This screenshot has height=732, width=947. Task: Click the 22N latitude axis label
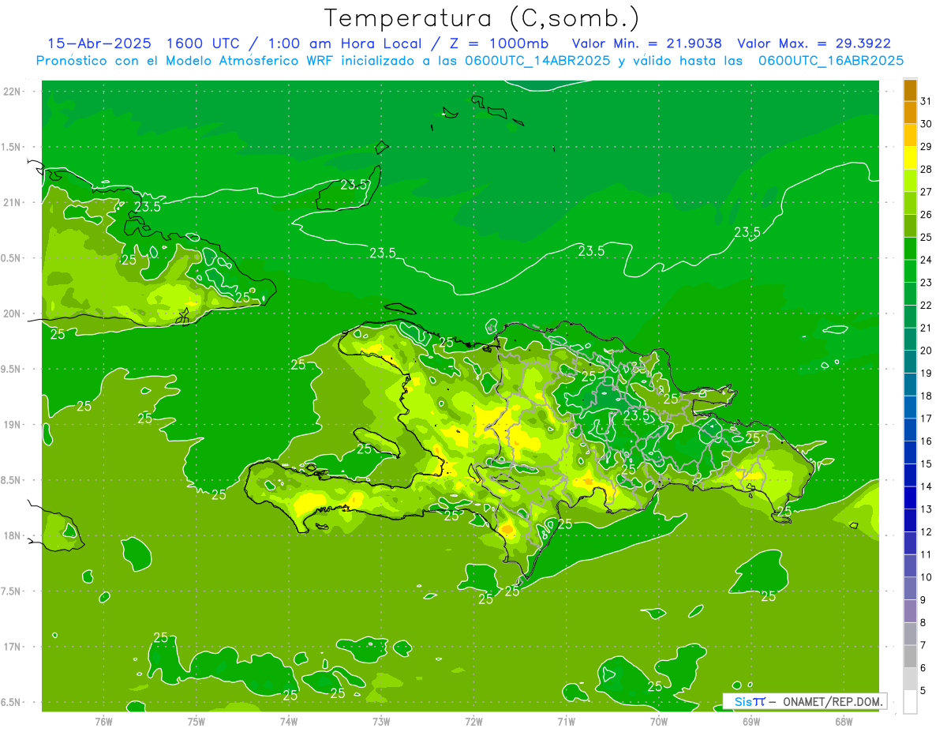click(x=13, y=91)
